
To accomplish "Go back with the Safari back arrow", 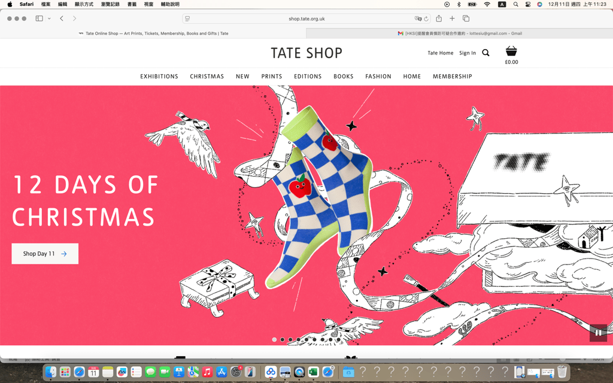I will click(62, 19).
